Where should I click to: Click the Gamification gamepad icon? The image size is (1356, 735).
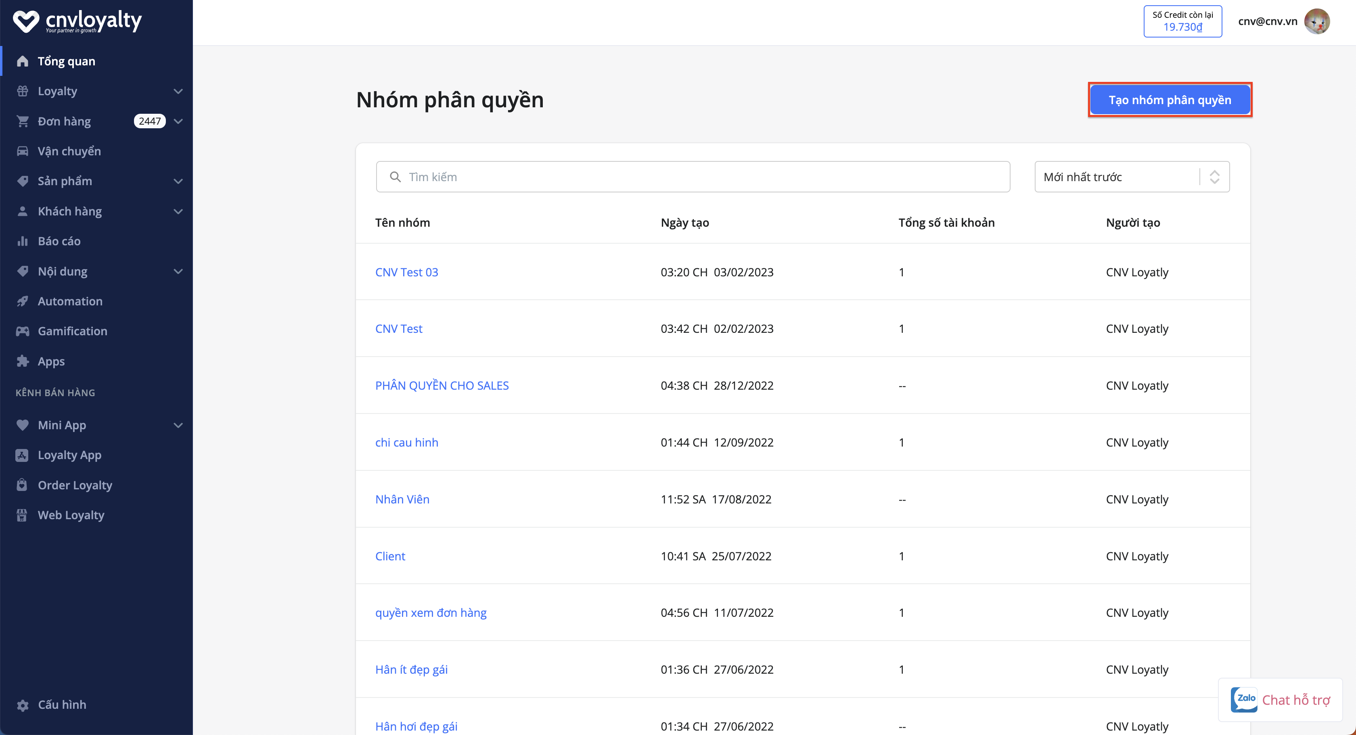(22, 331)
